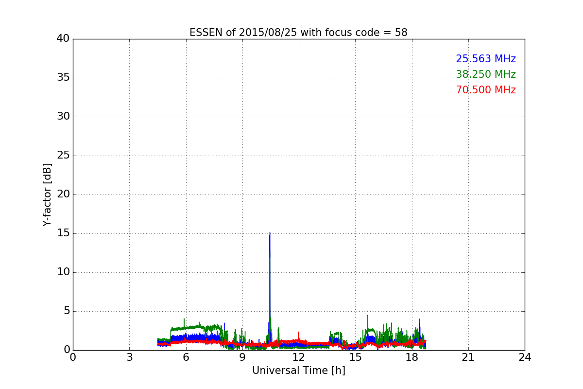Click the x-axis tick label '18'

click(412, 357)
